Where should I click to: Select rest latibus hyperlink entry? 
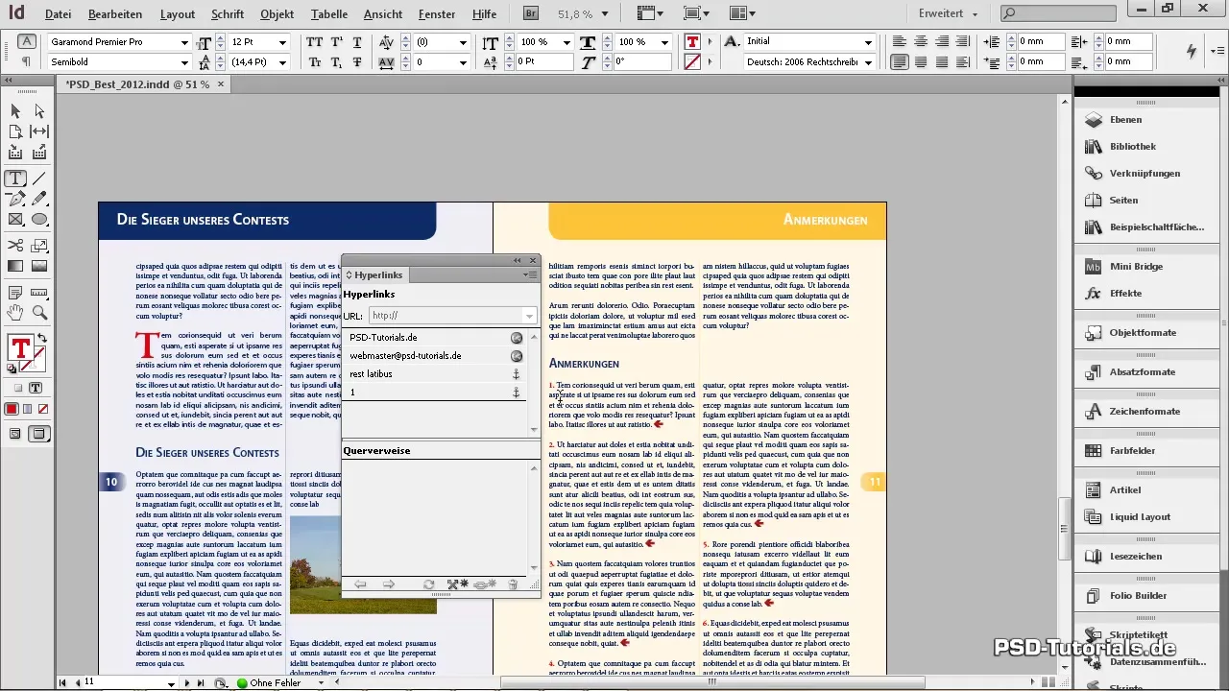coord(435,374)
